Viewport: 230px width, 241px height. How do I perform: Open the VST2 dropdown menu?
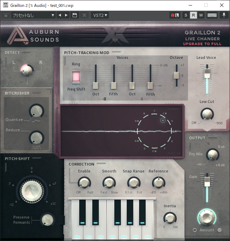click(x=100, y=15)
